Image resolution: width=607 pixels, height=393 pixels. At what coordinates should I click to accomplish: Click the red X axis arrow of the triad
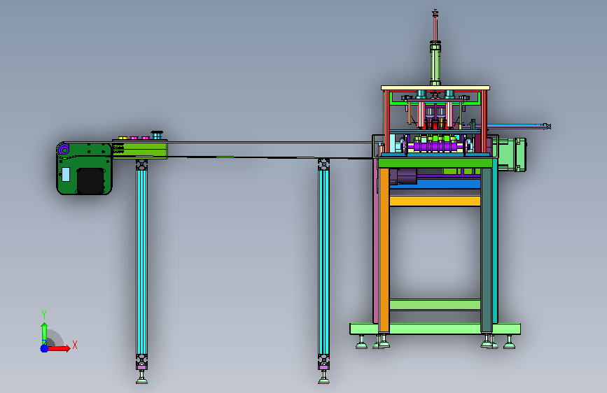(x=58, y=348)
